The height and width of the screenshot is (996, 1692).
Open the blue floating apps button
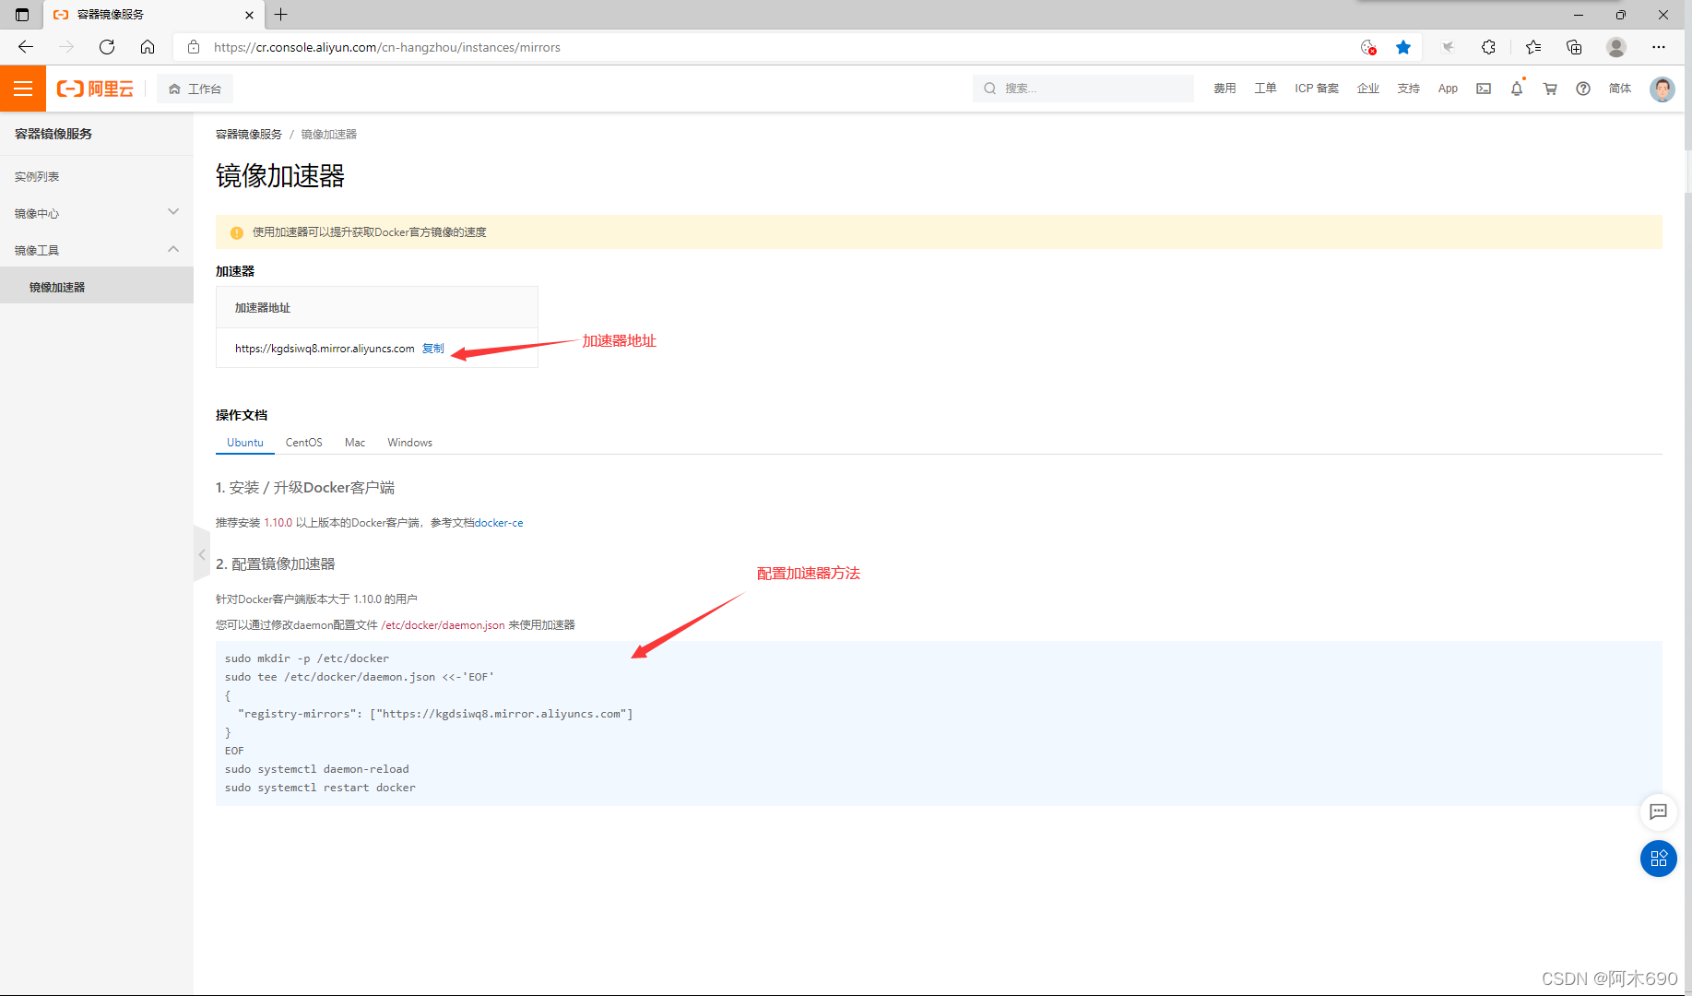(x=1658, y=859)
